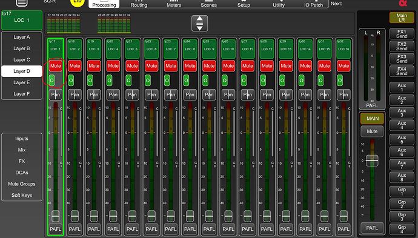
Task: Select the Aux 1 mix
Action: pyautogui.click(x=402, y=88)
